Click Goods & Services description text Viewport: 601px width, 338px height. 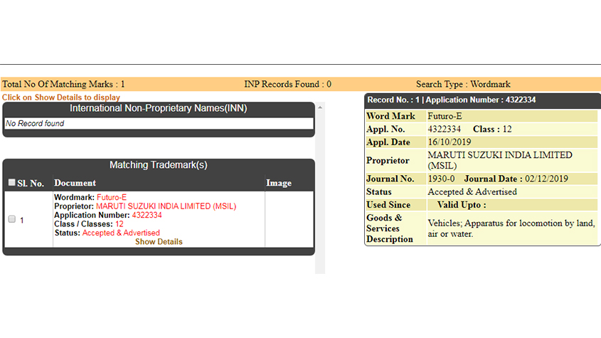point(511,228)
